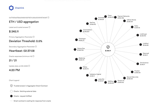The width and height of the screenshot is (165, 104).
Task: Select the Figment Networks oracle node
Action: point(115,17)
